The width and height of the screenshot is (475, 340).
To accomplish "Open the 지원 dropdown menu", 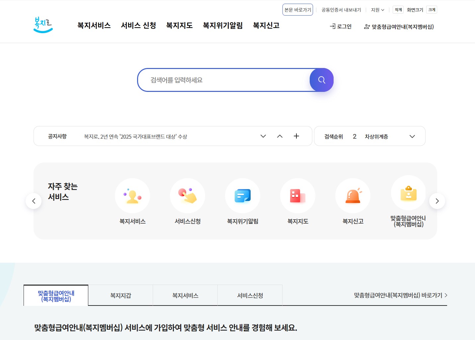I will [x=377, y=10].
